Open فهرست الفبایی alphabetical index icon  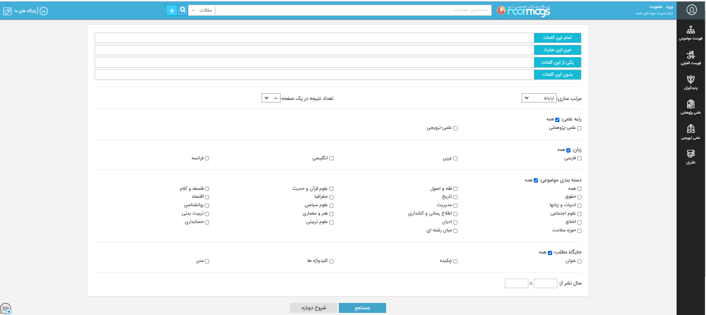(x=691, y=57)
